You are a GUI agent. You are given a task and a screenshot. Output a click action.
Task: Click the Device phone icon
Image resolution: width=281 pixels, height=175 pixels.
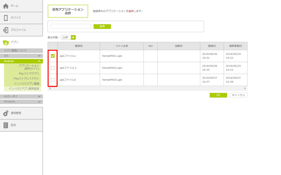point(6,18)
